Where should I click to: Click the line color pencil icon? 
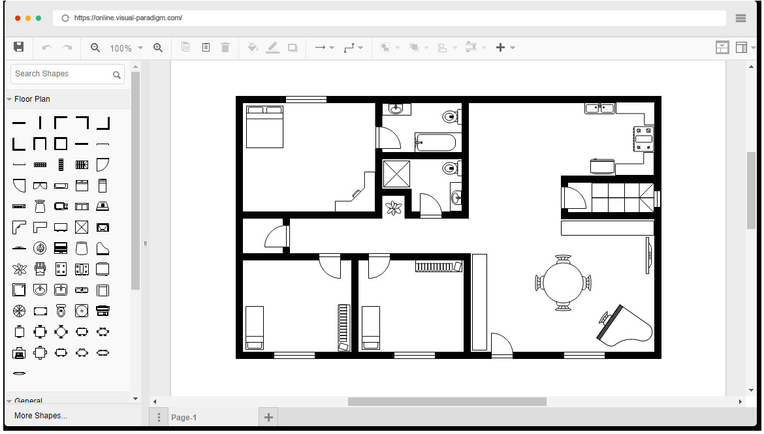click(x=272, y=48)
